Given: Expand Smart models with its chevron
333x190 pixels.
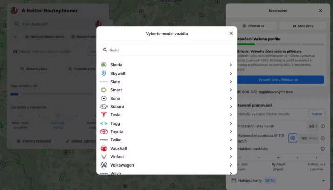Looking at the screenshot, I should tap(231, 90).
